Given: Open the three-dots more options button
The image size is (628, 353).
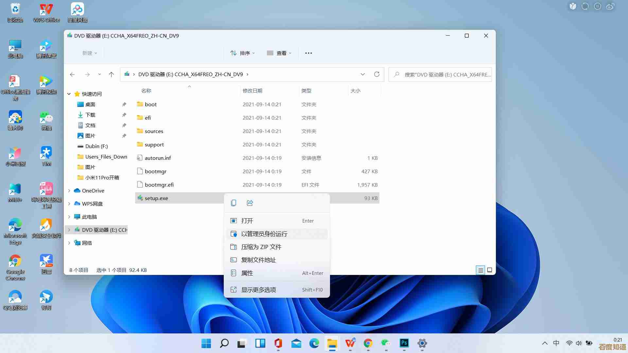Looking at the screenshot, I should pos(308,53).
